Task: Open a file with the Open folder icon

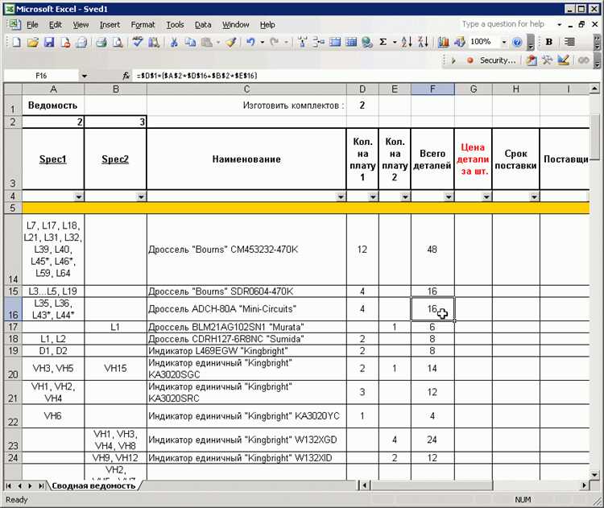Action: coord(31,42)
